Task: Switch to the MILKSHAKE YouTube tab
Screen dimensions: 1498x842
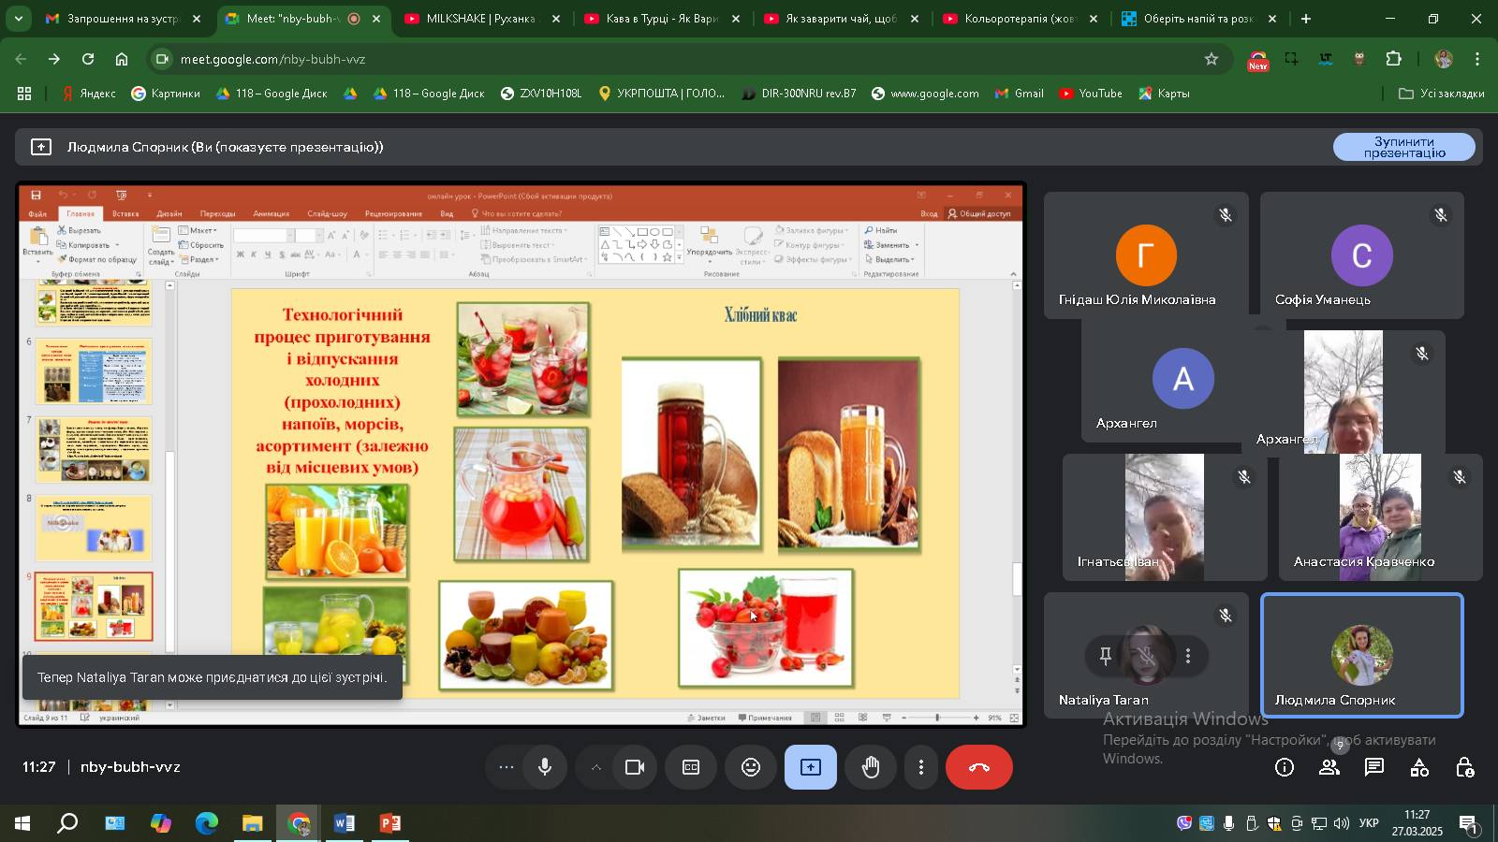Action: 481,19
